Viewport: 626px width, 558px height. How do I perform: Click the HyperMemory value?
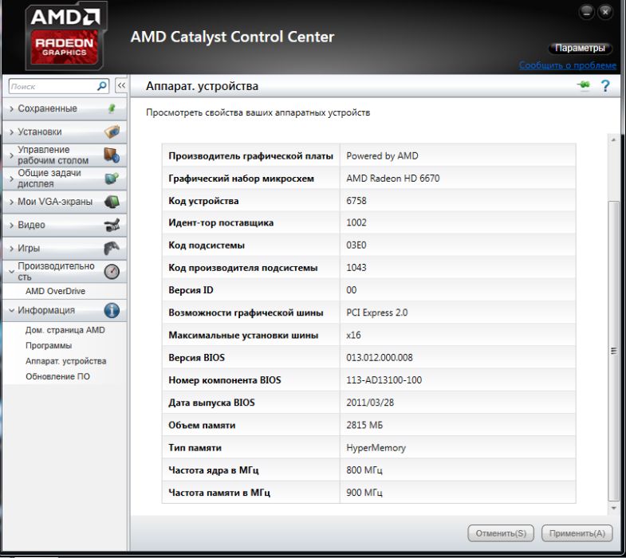click(376, 448)
